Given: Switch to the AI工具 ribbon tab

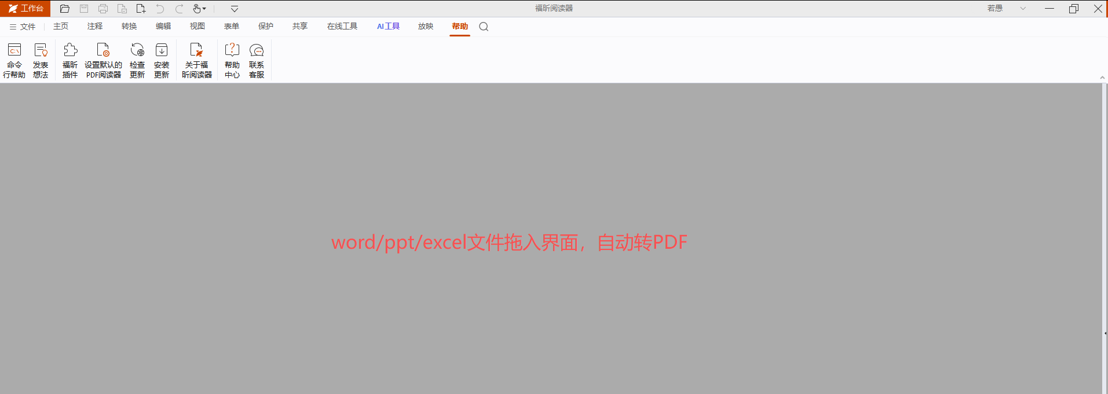Looking at the screenshot, I should click(x=388, y=26).
